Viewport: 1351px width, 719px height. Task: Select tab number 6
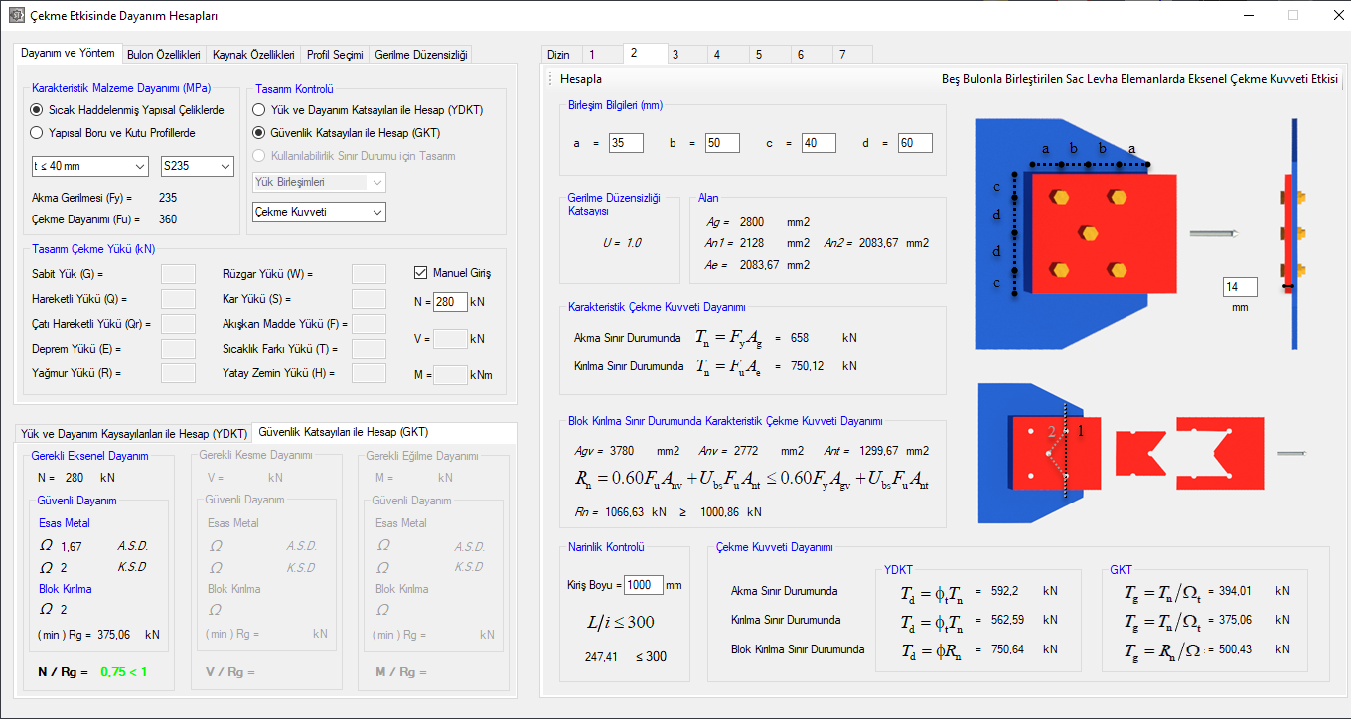pos(812,55)
